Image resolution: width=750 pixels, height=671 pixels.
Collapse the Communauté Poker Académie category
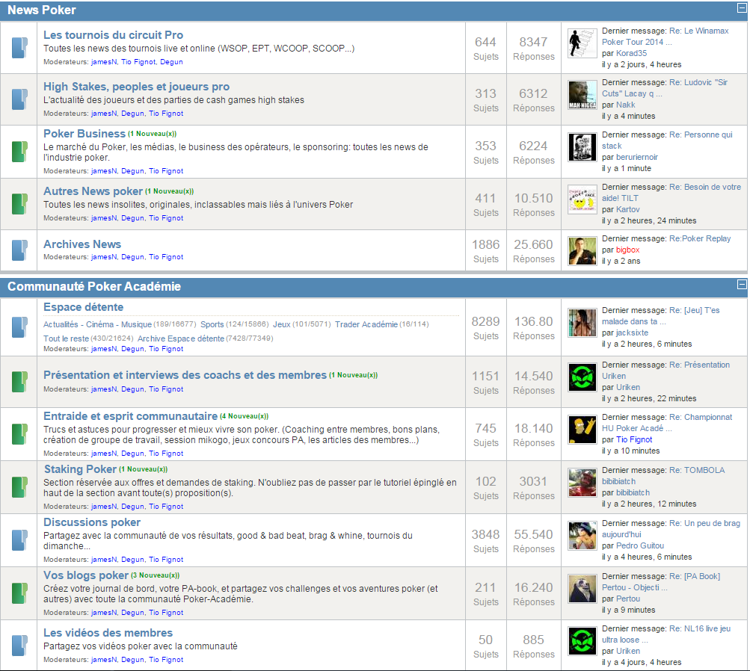coord(741,285)
